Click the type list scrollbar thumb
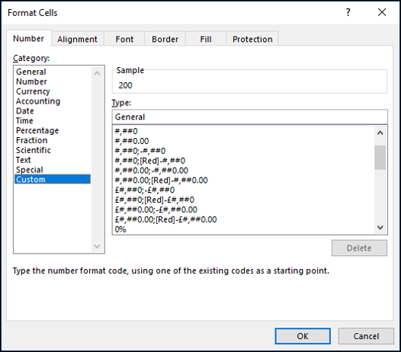This screenshot has height=352, width=401. point(380,158)
